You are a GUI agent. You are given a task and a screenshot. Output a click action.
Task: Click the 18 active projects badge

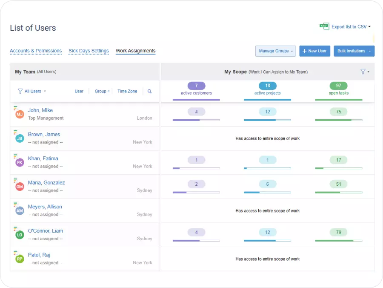click(267, 86)
